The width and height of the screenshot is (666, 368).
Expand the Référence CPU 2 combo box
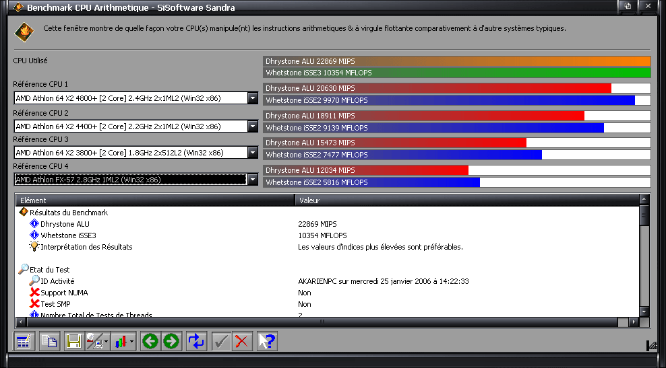(253, 126)
